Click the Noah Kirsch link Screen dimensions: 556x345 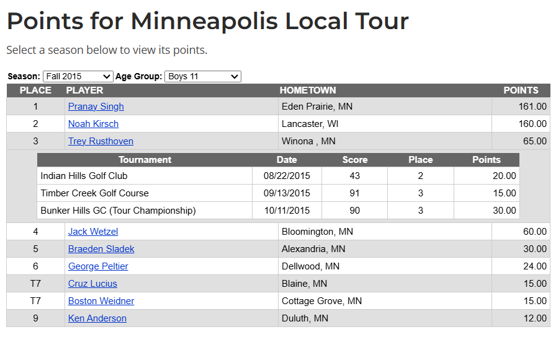[93, 124]
